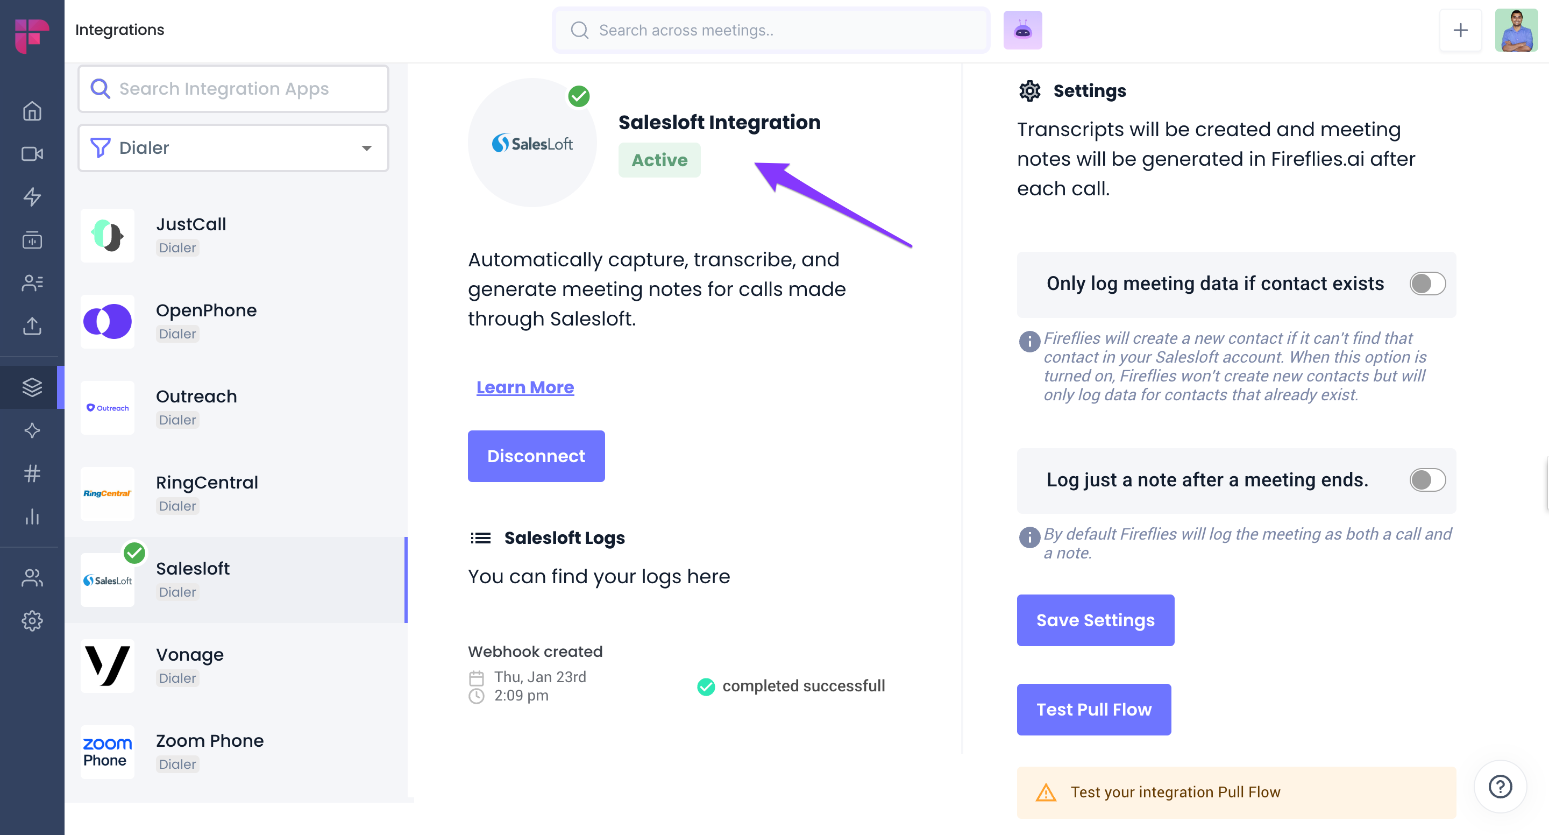This screenshot has width=1549, height=835.
Task: Click the purple bot assistant icon
Action: click(x=1022, y=30)
